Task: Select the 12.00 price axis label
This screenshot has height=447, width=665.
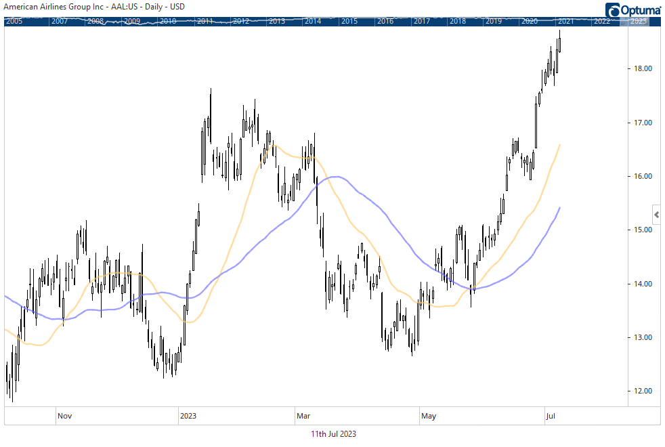Action: (643, 391)
